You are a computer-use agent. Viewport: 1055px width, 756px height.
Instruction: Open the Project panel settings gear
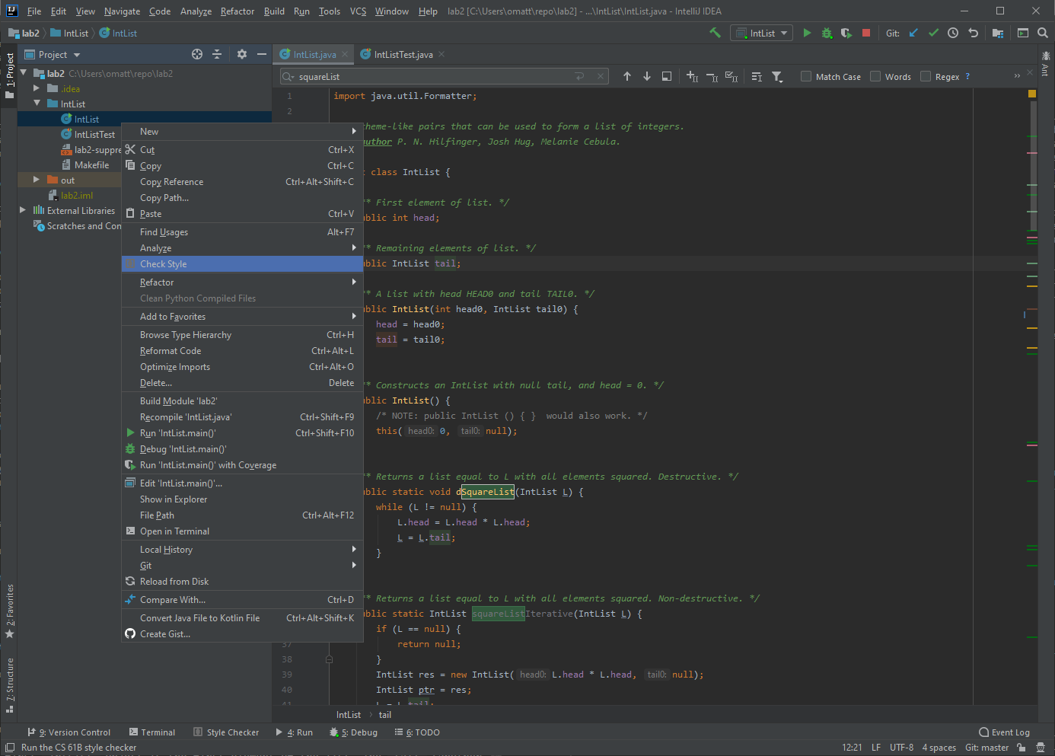242,54
